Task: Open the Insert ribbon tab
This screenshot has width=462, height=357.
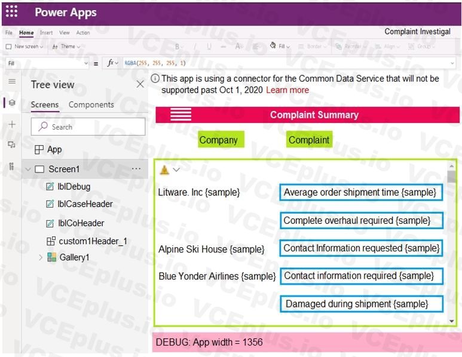Action: (46, 33)
